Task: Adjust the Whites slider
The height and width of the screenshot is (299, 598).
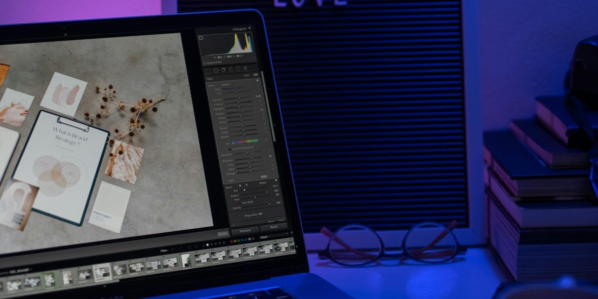Action: coord(241,116)
